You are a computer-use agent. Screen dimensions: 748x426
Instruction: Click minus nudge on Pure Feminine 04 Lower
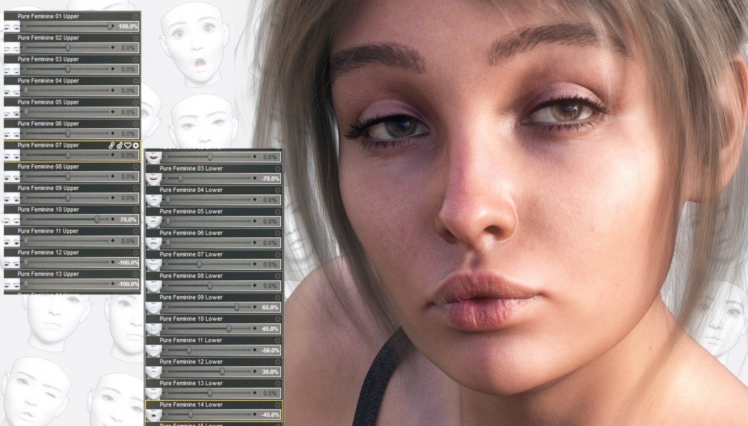click(163, 199)
